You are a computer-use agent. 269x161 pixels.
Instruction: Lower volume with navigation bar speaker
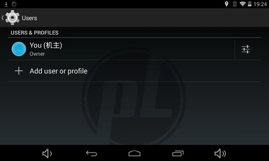[47, 153]
